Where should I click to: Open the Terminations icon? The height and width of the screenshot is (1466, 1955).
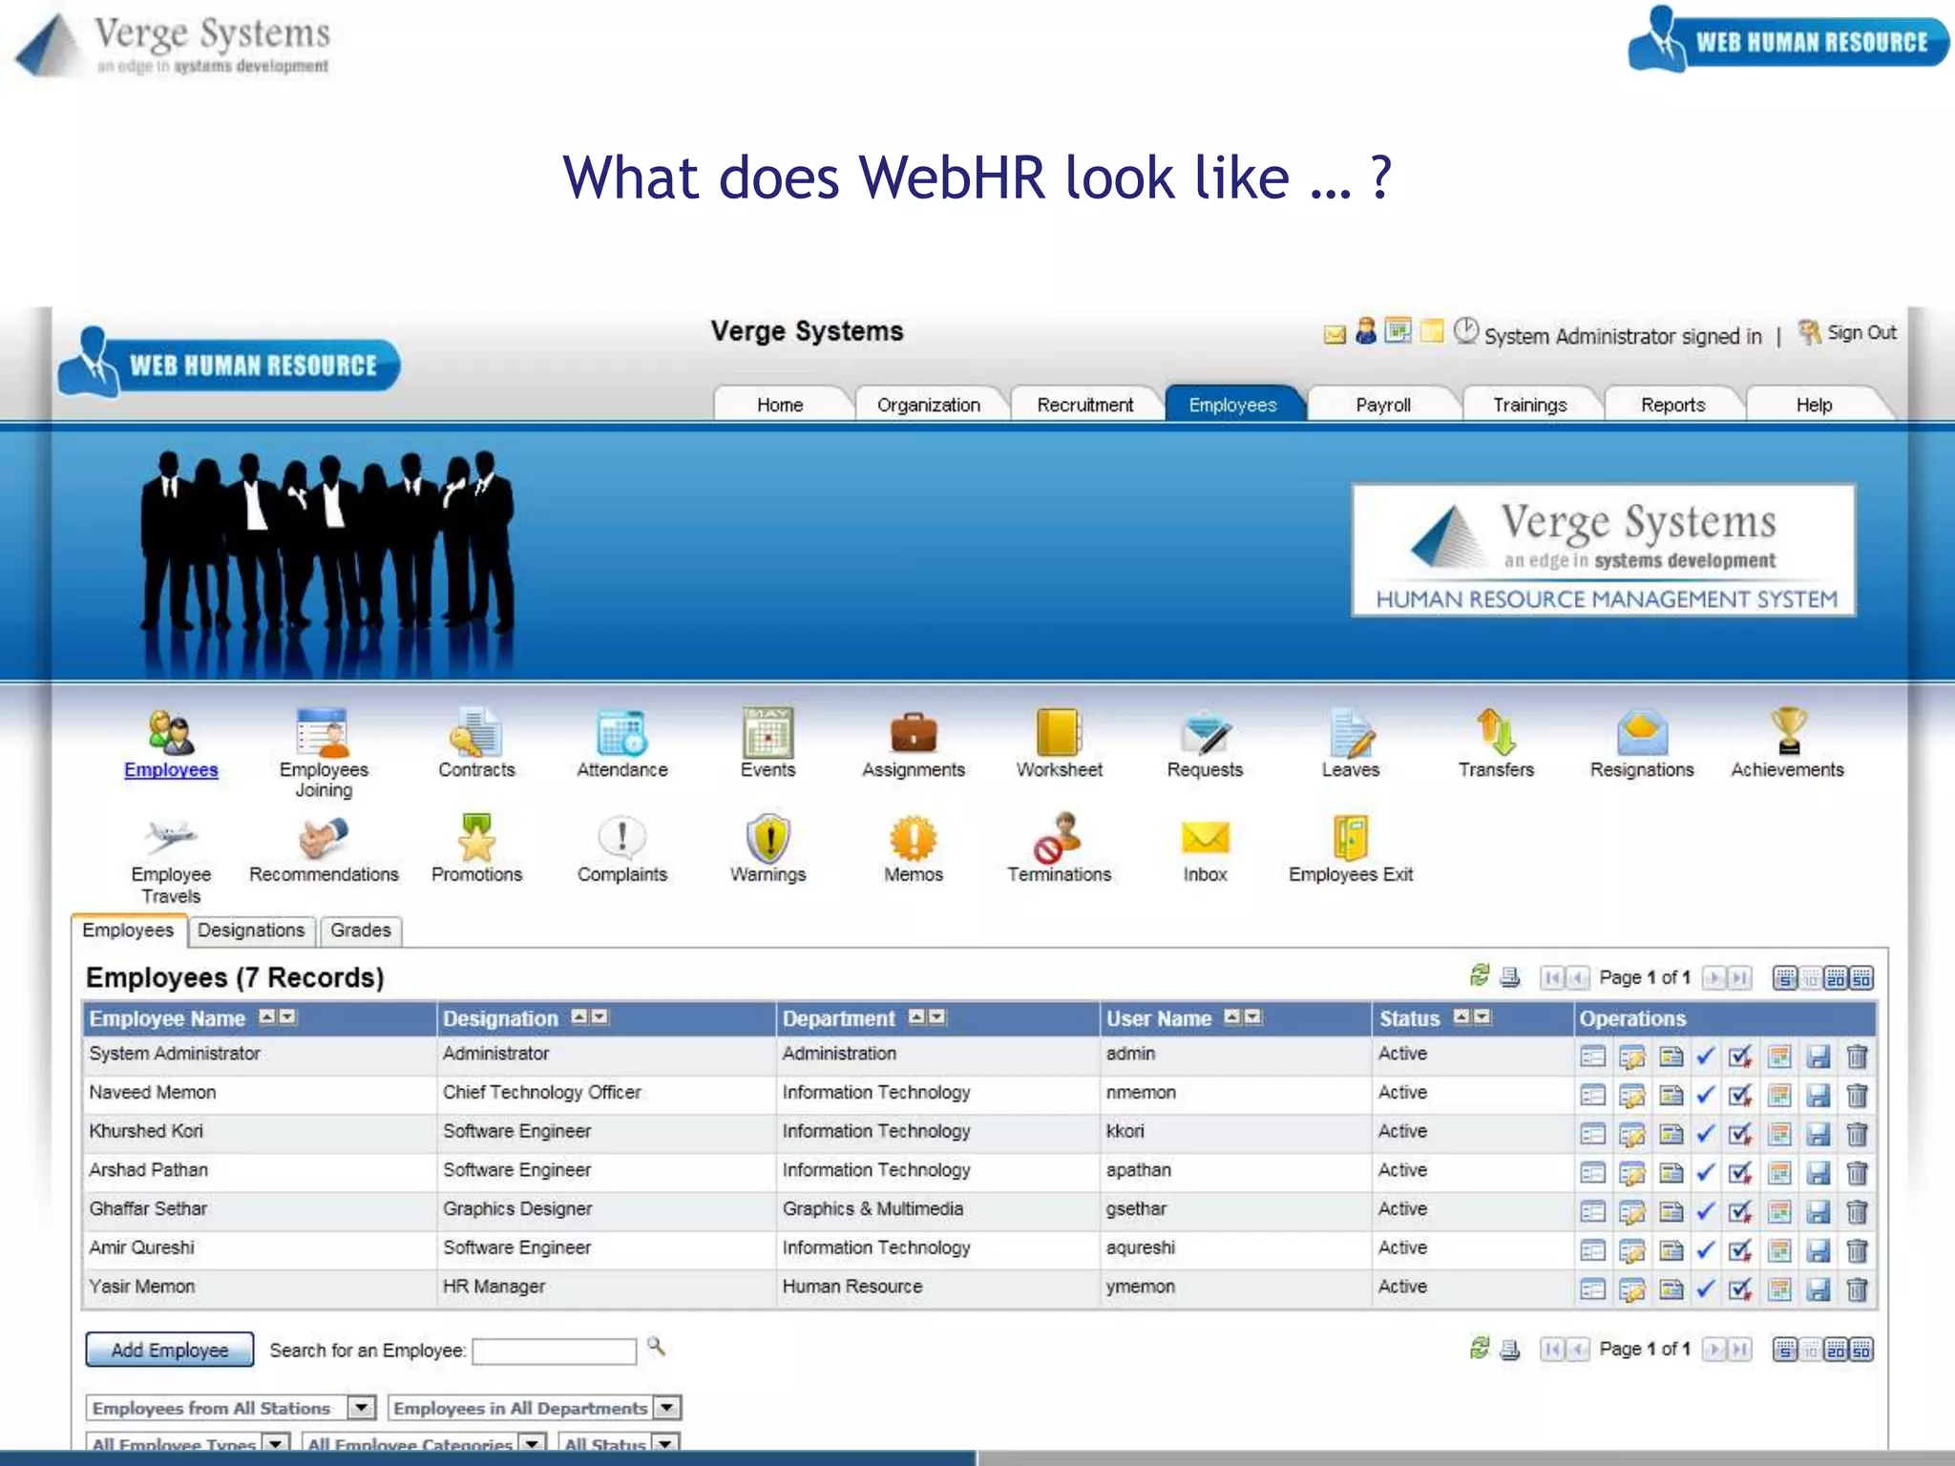[1059, 837]
